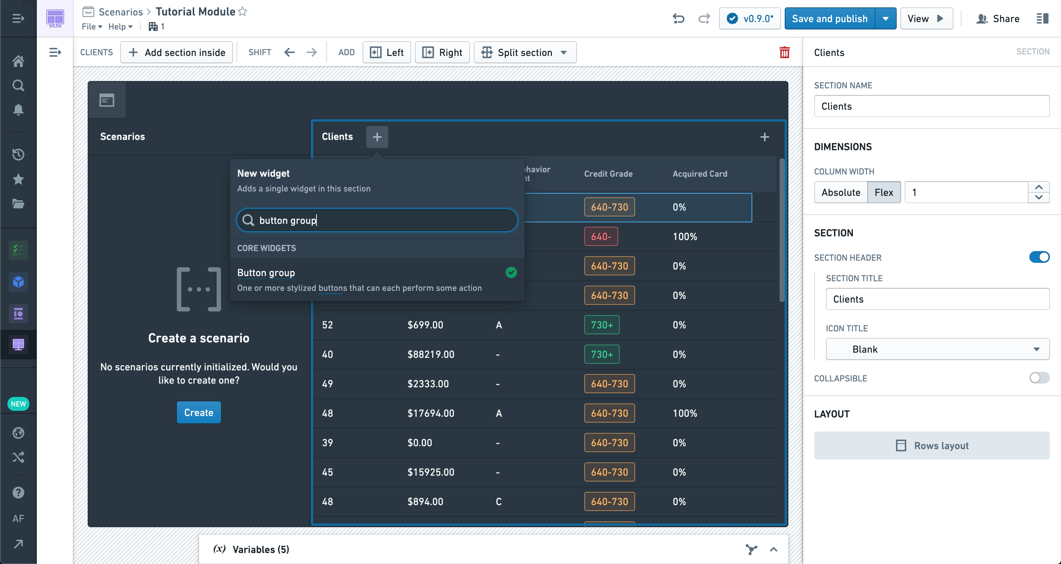Star the Tutorial Module as favorite

(x=243, y=11)
